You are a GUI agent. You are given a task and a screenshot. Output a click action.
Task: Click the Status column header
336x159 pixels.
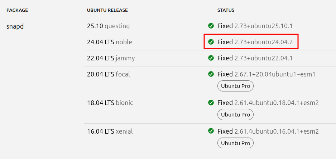coord(226,10)
